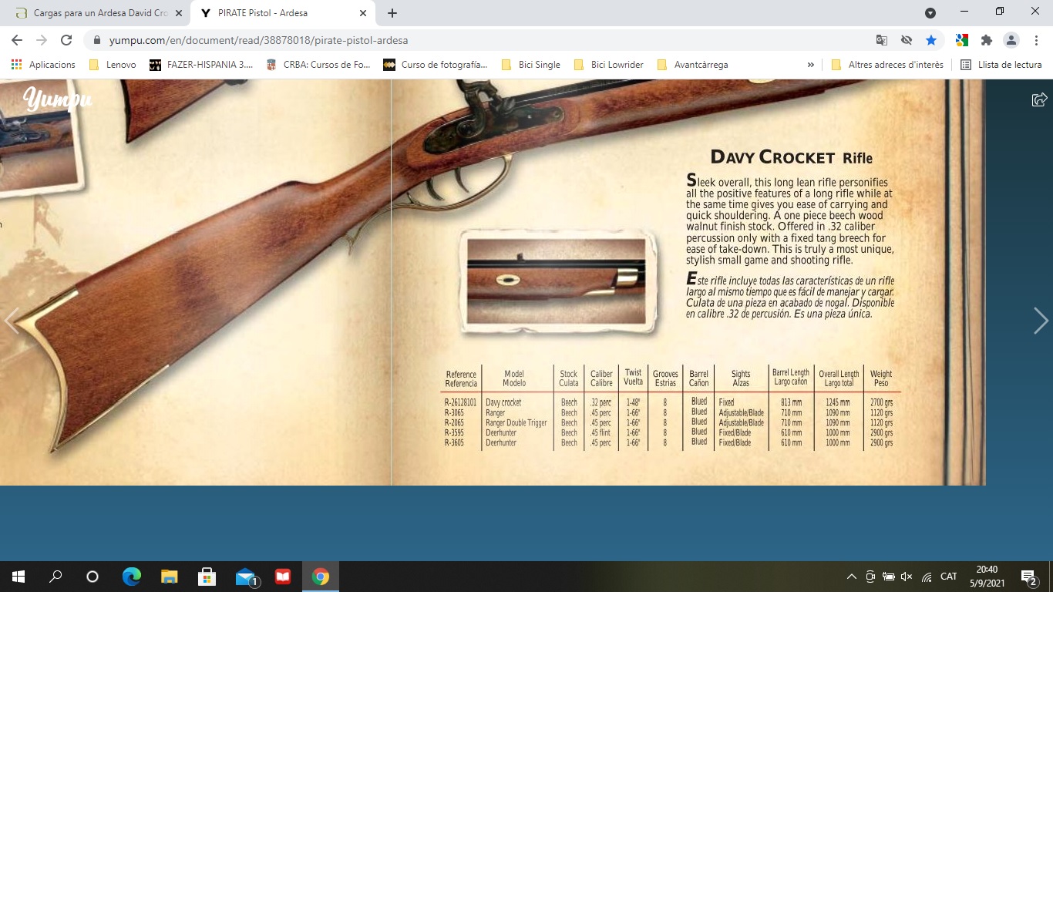Click the translate page icon in address bar
This screenshot has height=918, width=1053.
point(882,40)
